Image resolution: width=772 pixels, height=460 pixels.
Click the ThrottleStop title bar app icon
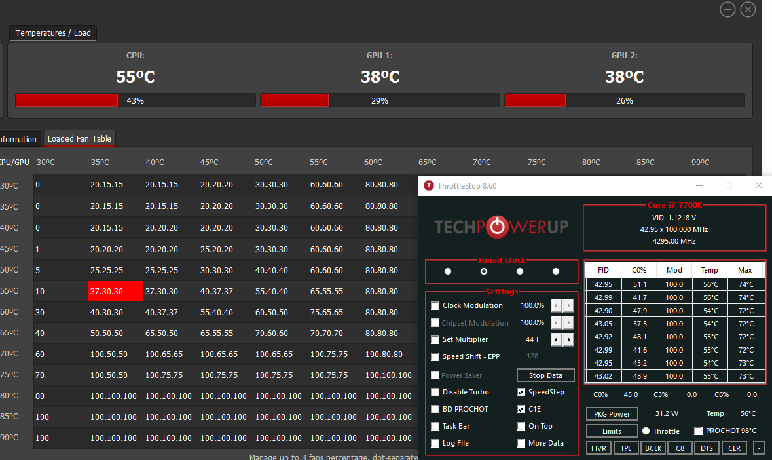tap(429, 185)
